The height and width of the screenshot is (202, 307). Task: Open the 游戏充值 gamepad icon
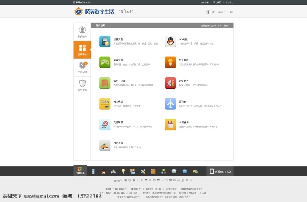click(105, 62)
